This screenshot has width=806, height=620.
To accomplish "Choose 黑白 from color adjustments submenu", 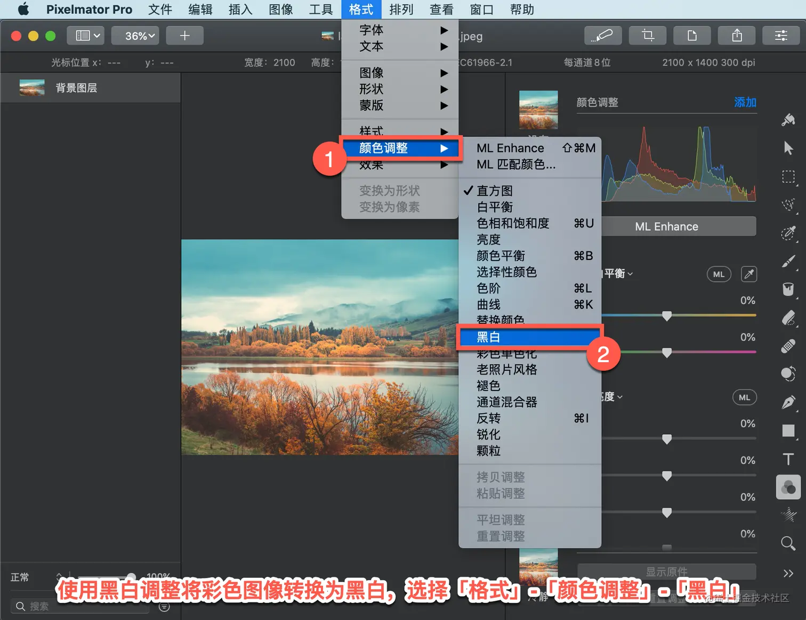I will click(529, 337).
